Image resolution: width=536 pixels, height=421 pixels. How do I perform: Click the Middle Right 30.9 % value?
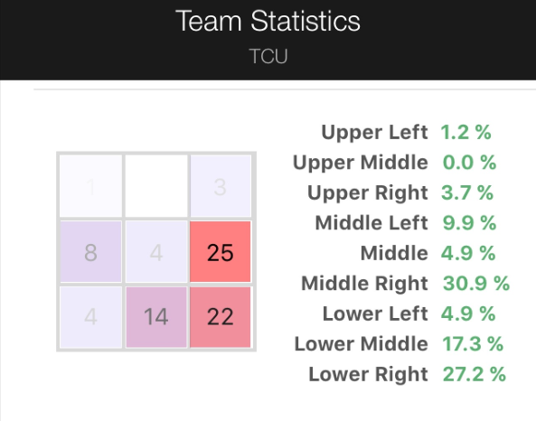point(475,284)
